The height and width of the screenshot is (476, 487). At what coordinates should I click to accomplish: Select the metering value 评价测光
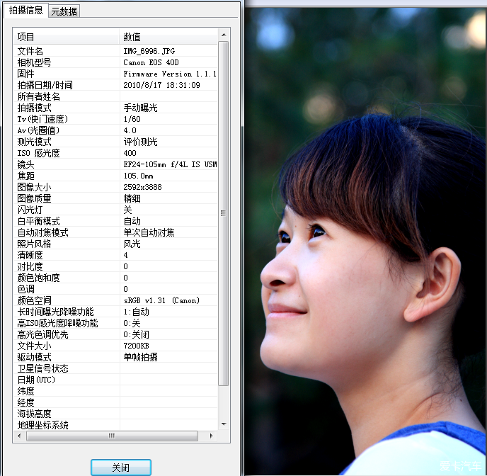140,142
